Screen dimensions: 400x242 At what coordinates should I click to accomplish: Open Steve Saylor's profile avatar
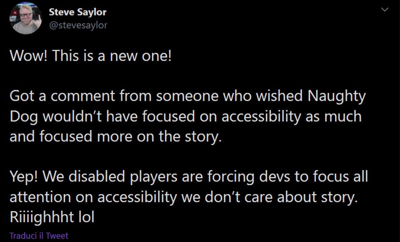click(26, 18)
